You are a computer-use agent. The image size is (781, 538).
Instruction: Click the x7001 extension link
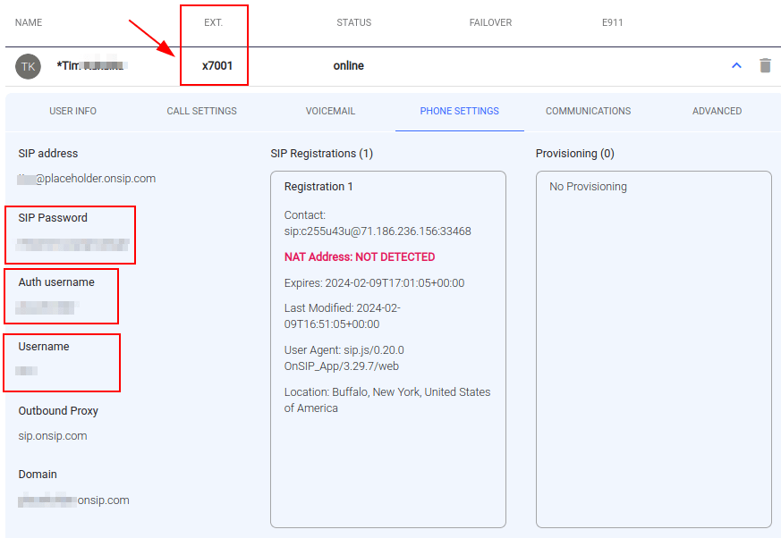214,65
